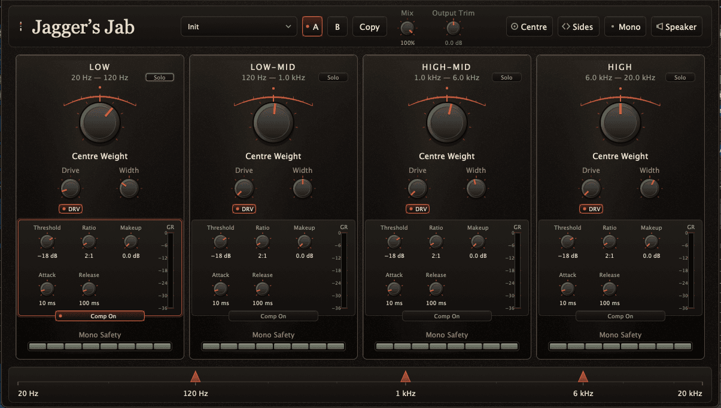The height and width of the screenshot is (408, 721).
Task: Click LOW-MID band Width knob
Action: [302, 189]
